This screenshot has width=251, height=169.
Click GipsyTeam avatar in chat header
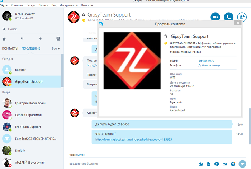tap(74, 17)
